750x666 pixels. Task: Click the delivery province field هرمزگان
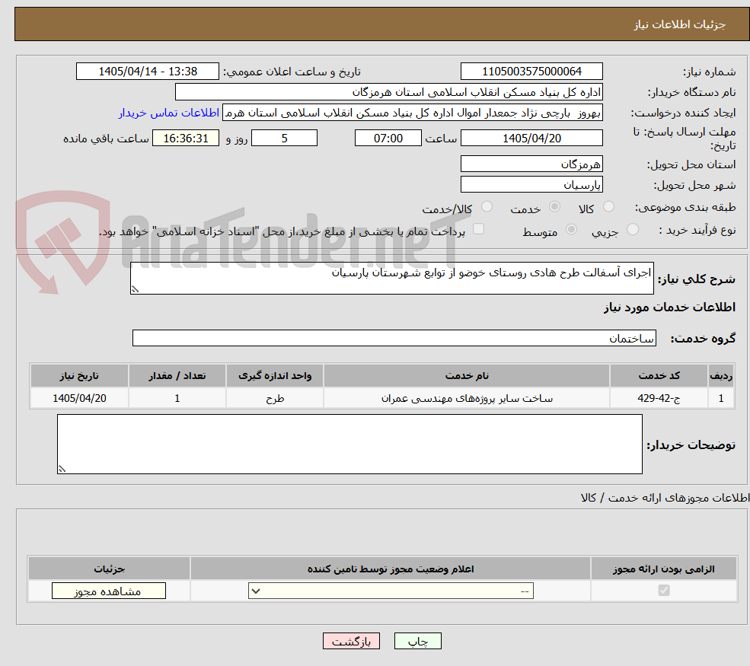[531, 164]
